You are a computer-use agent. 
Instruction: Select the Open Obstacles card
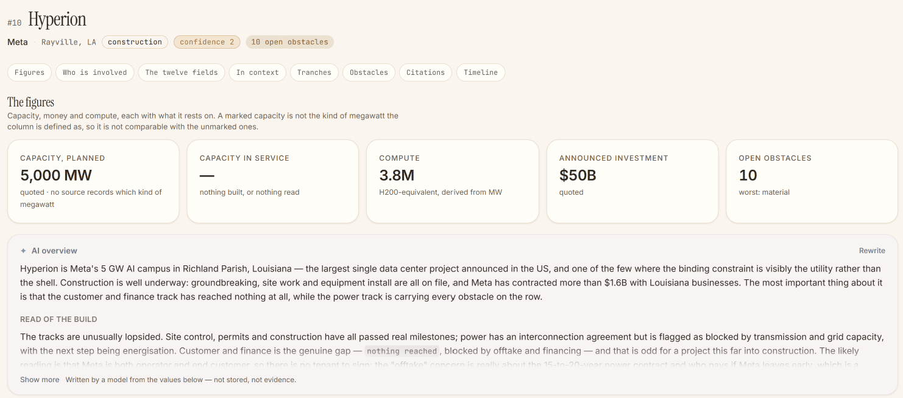(x=812, y=181)
